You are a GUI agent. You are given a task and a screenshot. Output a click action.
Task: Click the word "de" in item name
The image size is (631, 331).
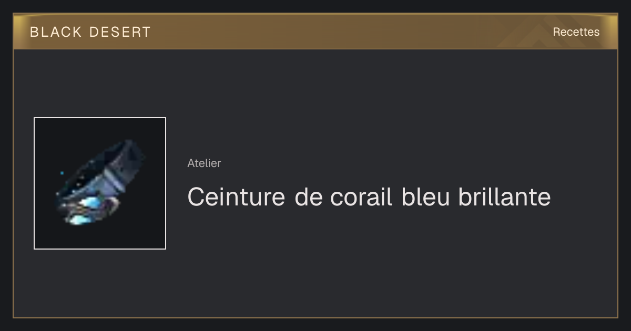(308, 197)
